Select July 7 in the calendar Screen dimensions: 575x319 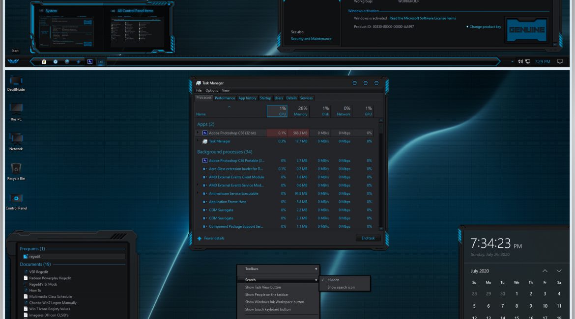502,306
